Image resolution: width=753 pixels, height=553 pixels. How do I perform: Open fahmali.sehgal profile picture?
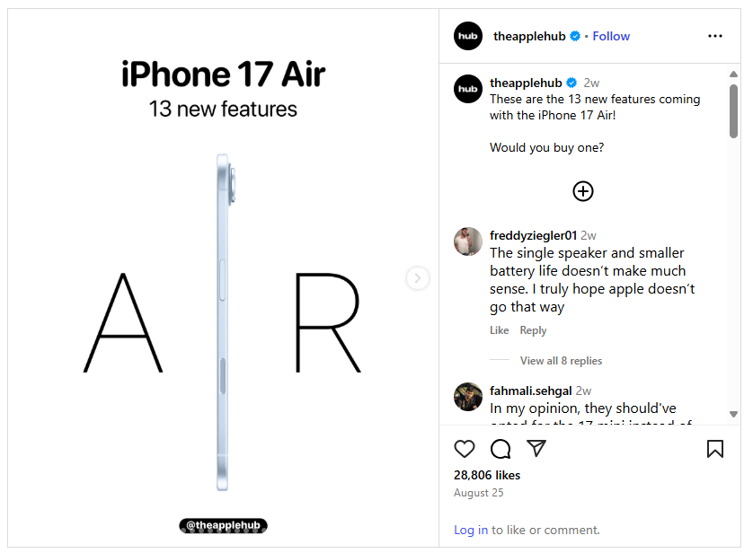(x=468, y=397)
